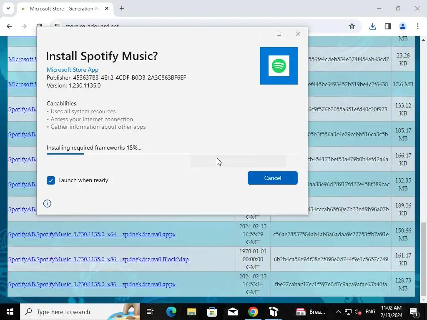Open Chrome downloads icon

[x=372, y=26]
